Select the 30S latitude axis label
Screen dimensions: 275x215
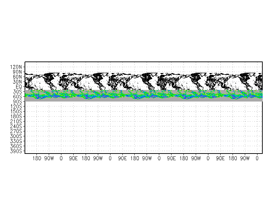click(x=17, y=92)
